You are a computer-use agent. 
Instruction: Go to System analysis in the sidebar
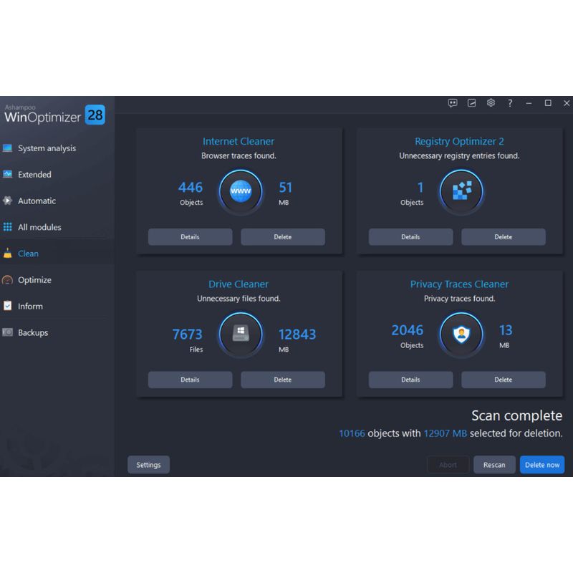click(x=47, y=148)
